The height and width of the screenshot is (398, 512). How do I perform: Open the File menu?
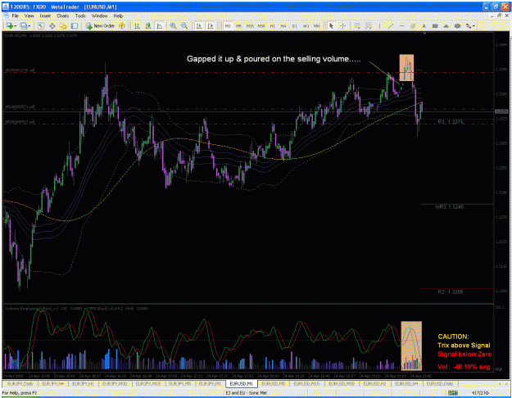point(16,16)
